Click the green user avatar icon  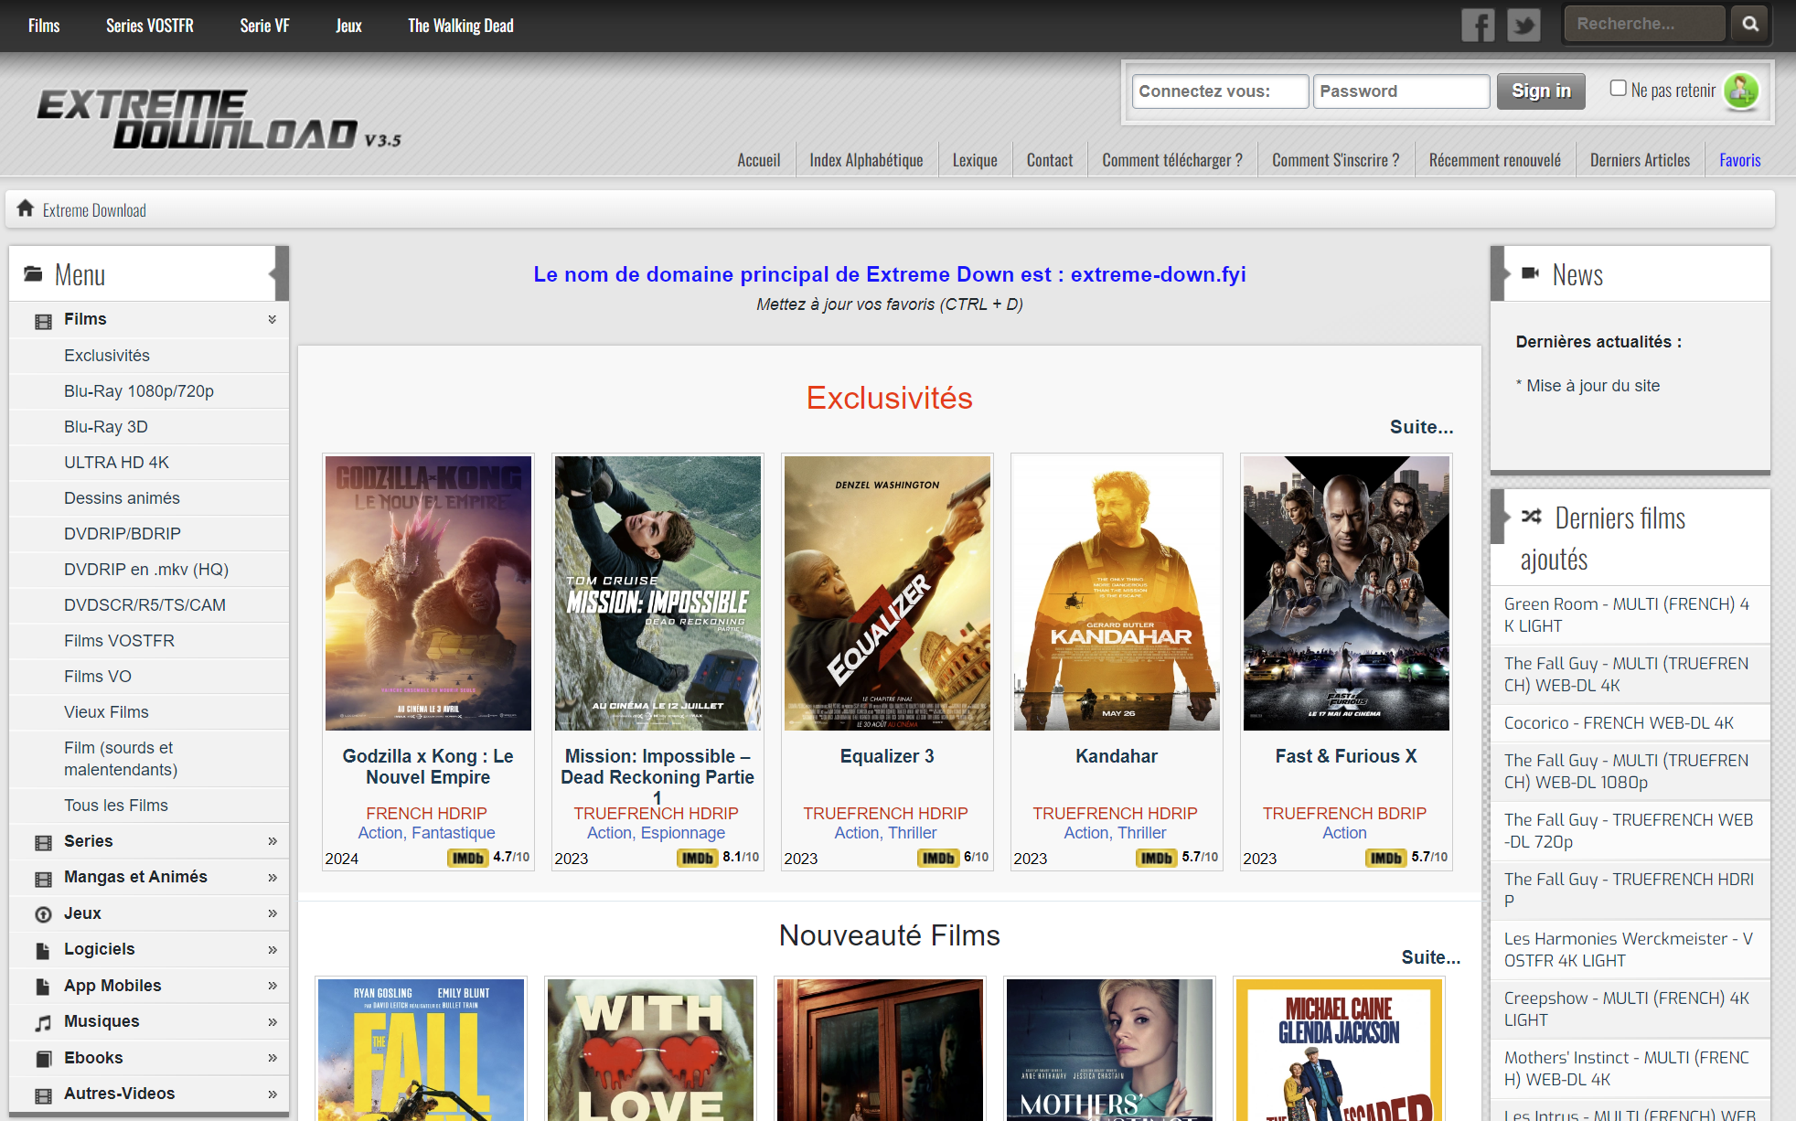[x=1741, y=91]
